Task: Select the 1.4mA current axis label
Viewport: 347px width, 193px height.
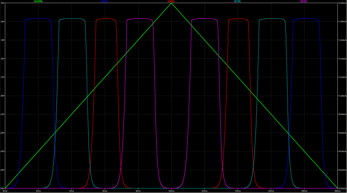Action: click(342, 58)
